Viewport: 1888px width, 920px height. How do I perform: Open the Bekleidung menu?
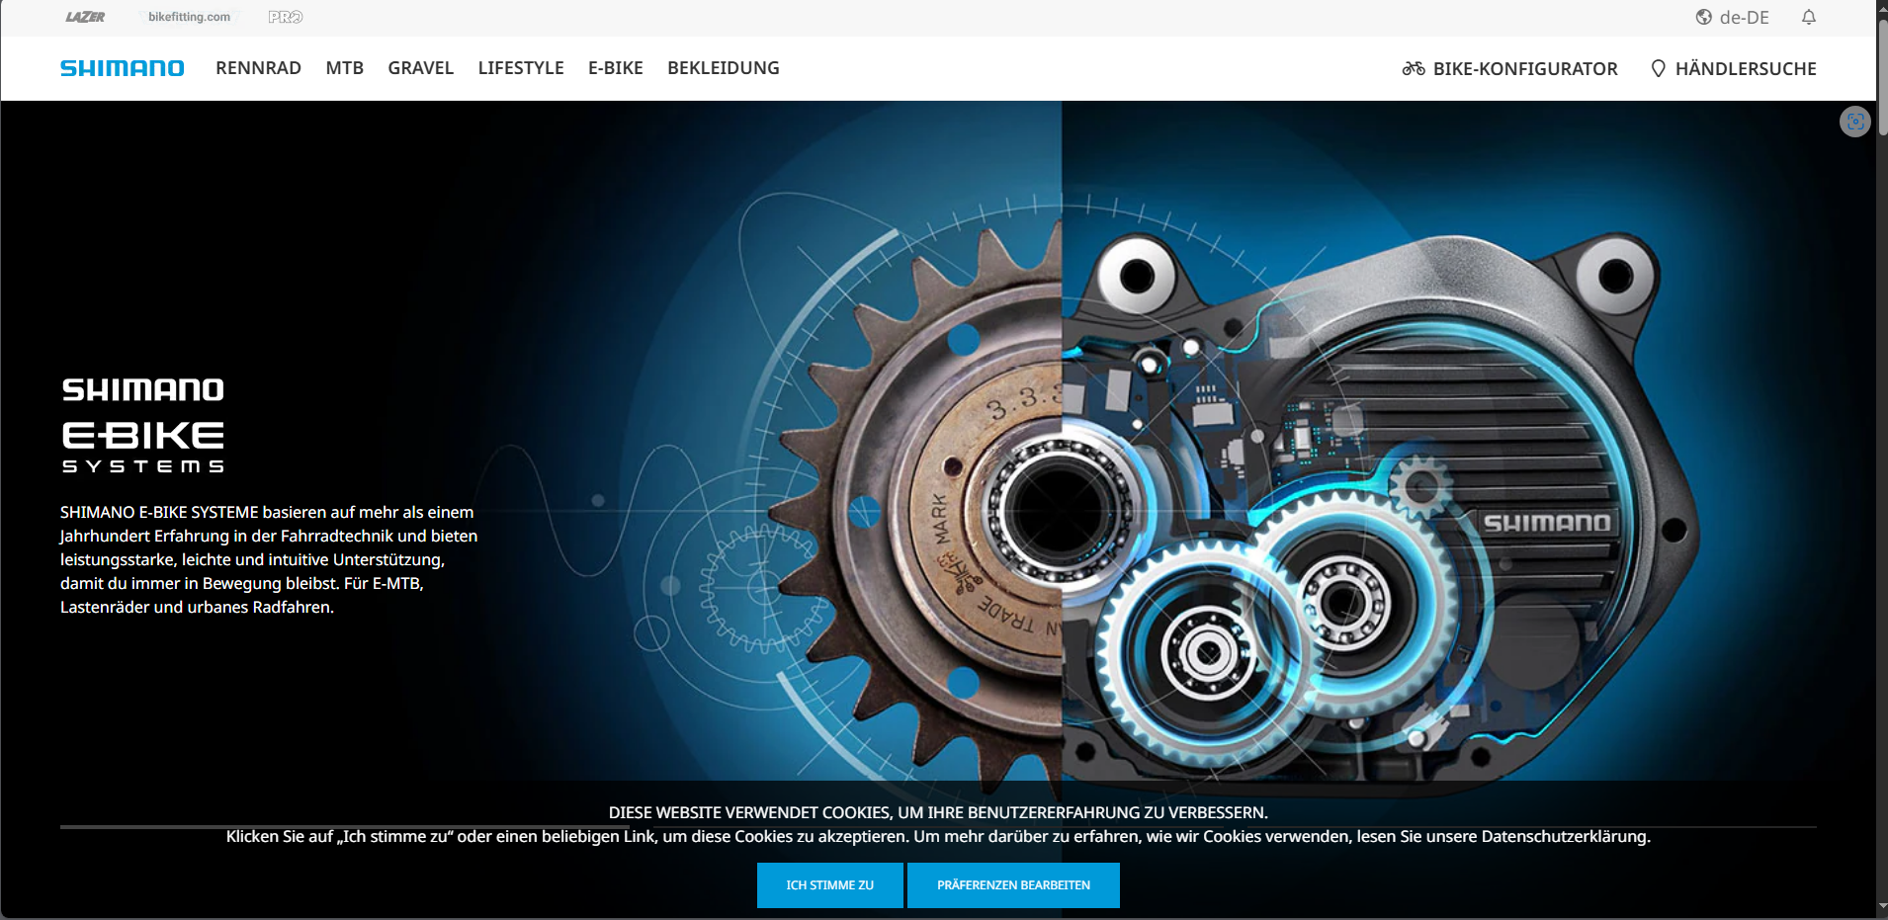724,68
